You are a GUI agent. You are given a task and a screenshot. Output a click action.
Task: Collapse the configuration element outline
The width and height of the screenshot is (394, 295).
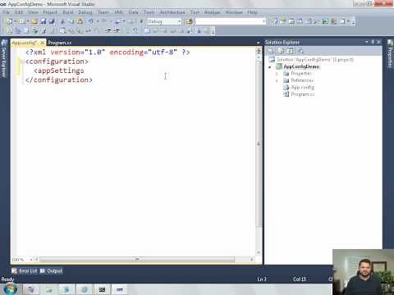point(22,61)
